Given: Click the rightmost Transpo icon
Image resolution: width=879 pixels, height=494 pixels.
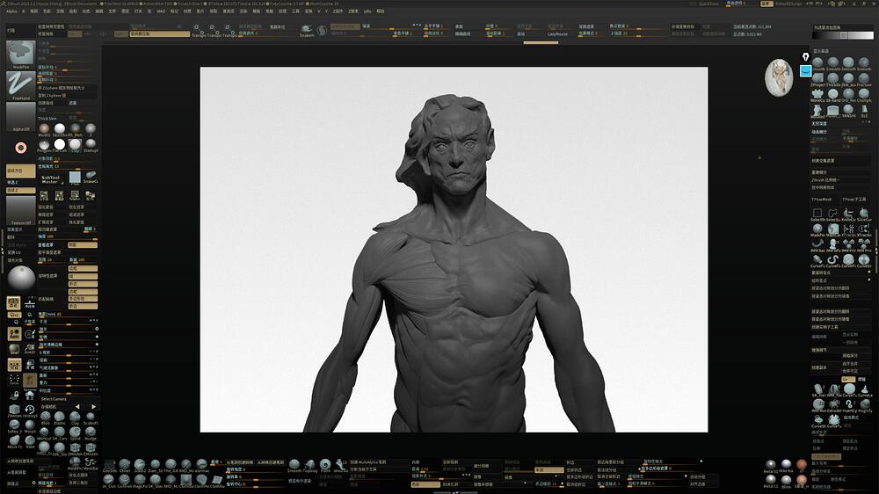Looking at the screenshot, I should coord(229,31).
